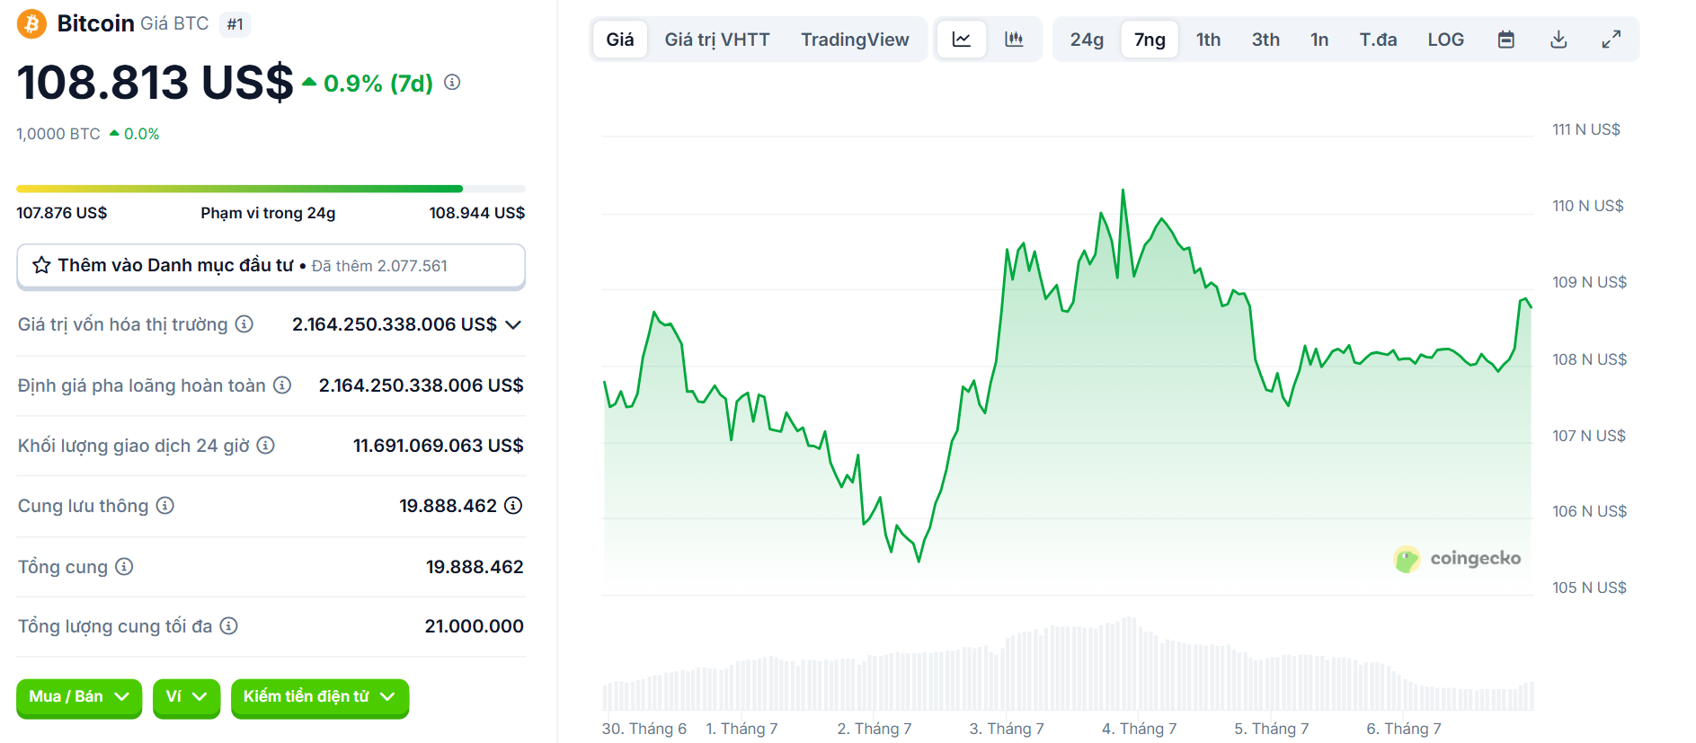
Task: Show info for Định giá pha loãng hoàn toàn
Action: coord(282,385)
